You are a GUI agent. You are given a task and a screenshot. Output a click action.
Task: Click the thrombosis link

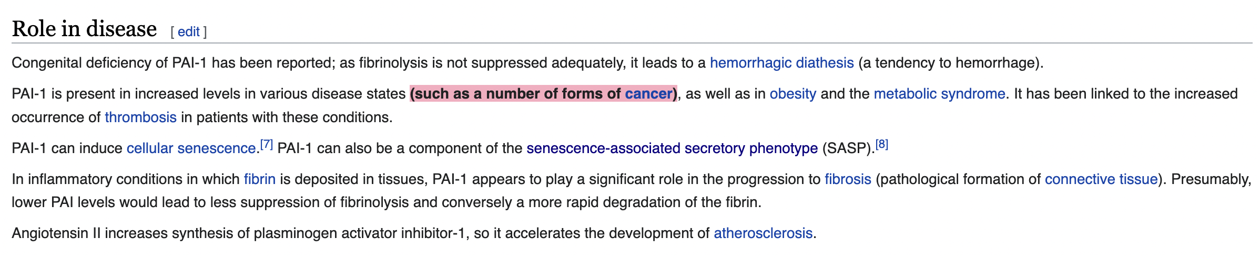tap(140, 117)
